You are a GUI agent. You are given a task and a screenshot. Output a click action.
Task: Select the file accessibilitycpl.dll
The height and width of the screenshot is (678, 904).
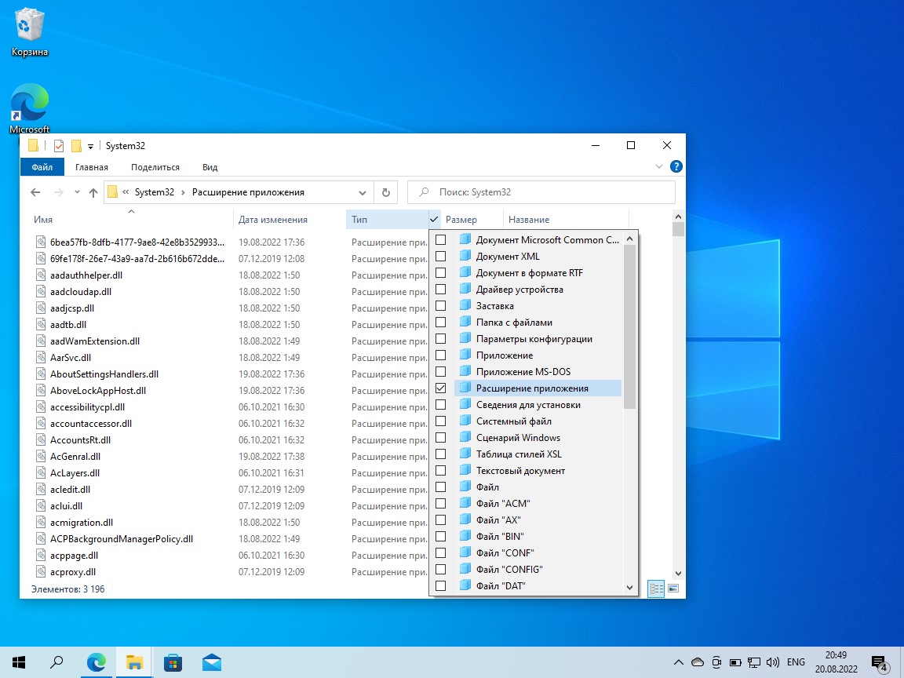coord(87,407)
